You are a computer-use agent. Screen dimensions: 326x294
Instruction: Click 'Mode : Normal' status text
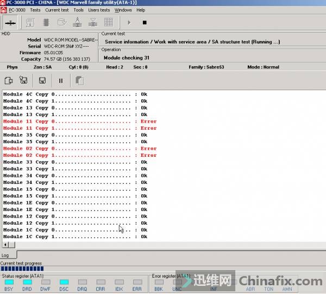point(263,67)
